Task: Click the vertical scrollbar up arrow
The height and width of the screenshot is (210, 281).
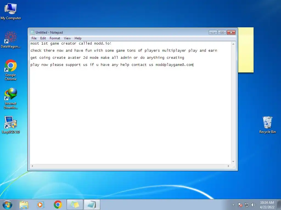Action: pyautogui.click(x=233, y=44)
